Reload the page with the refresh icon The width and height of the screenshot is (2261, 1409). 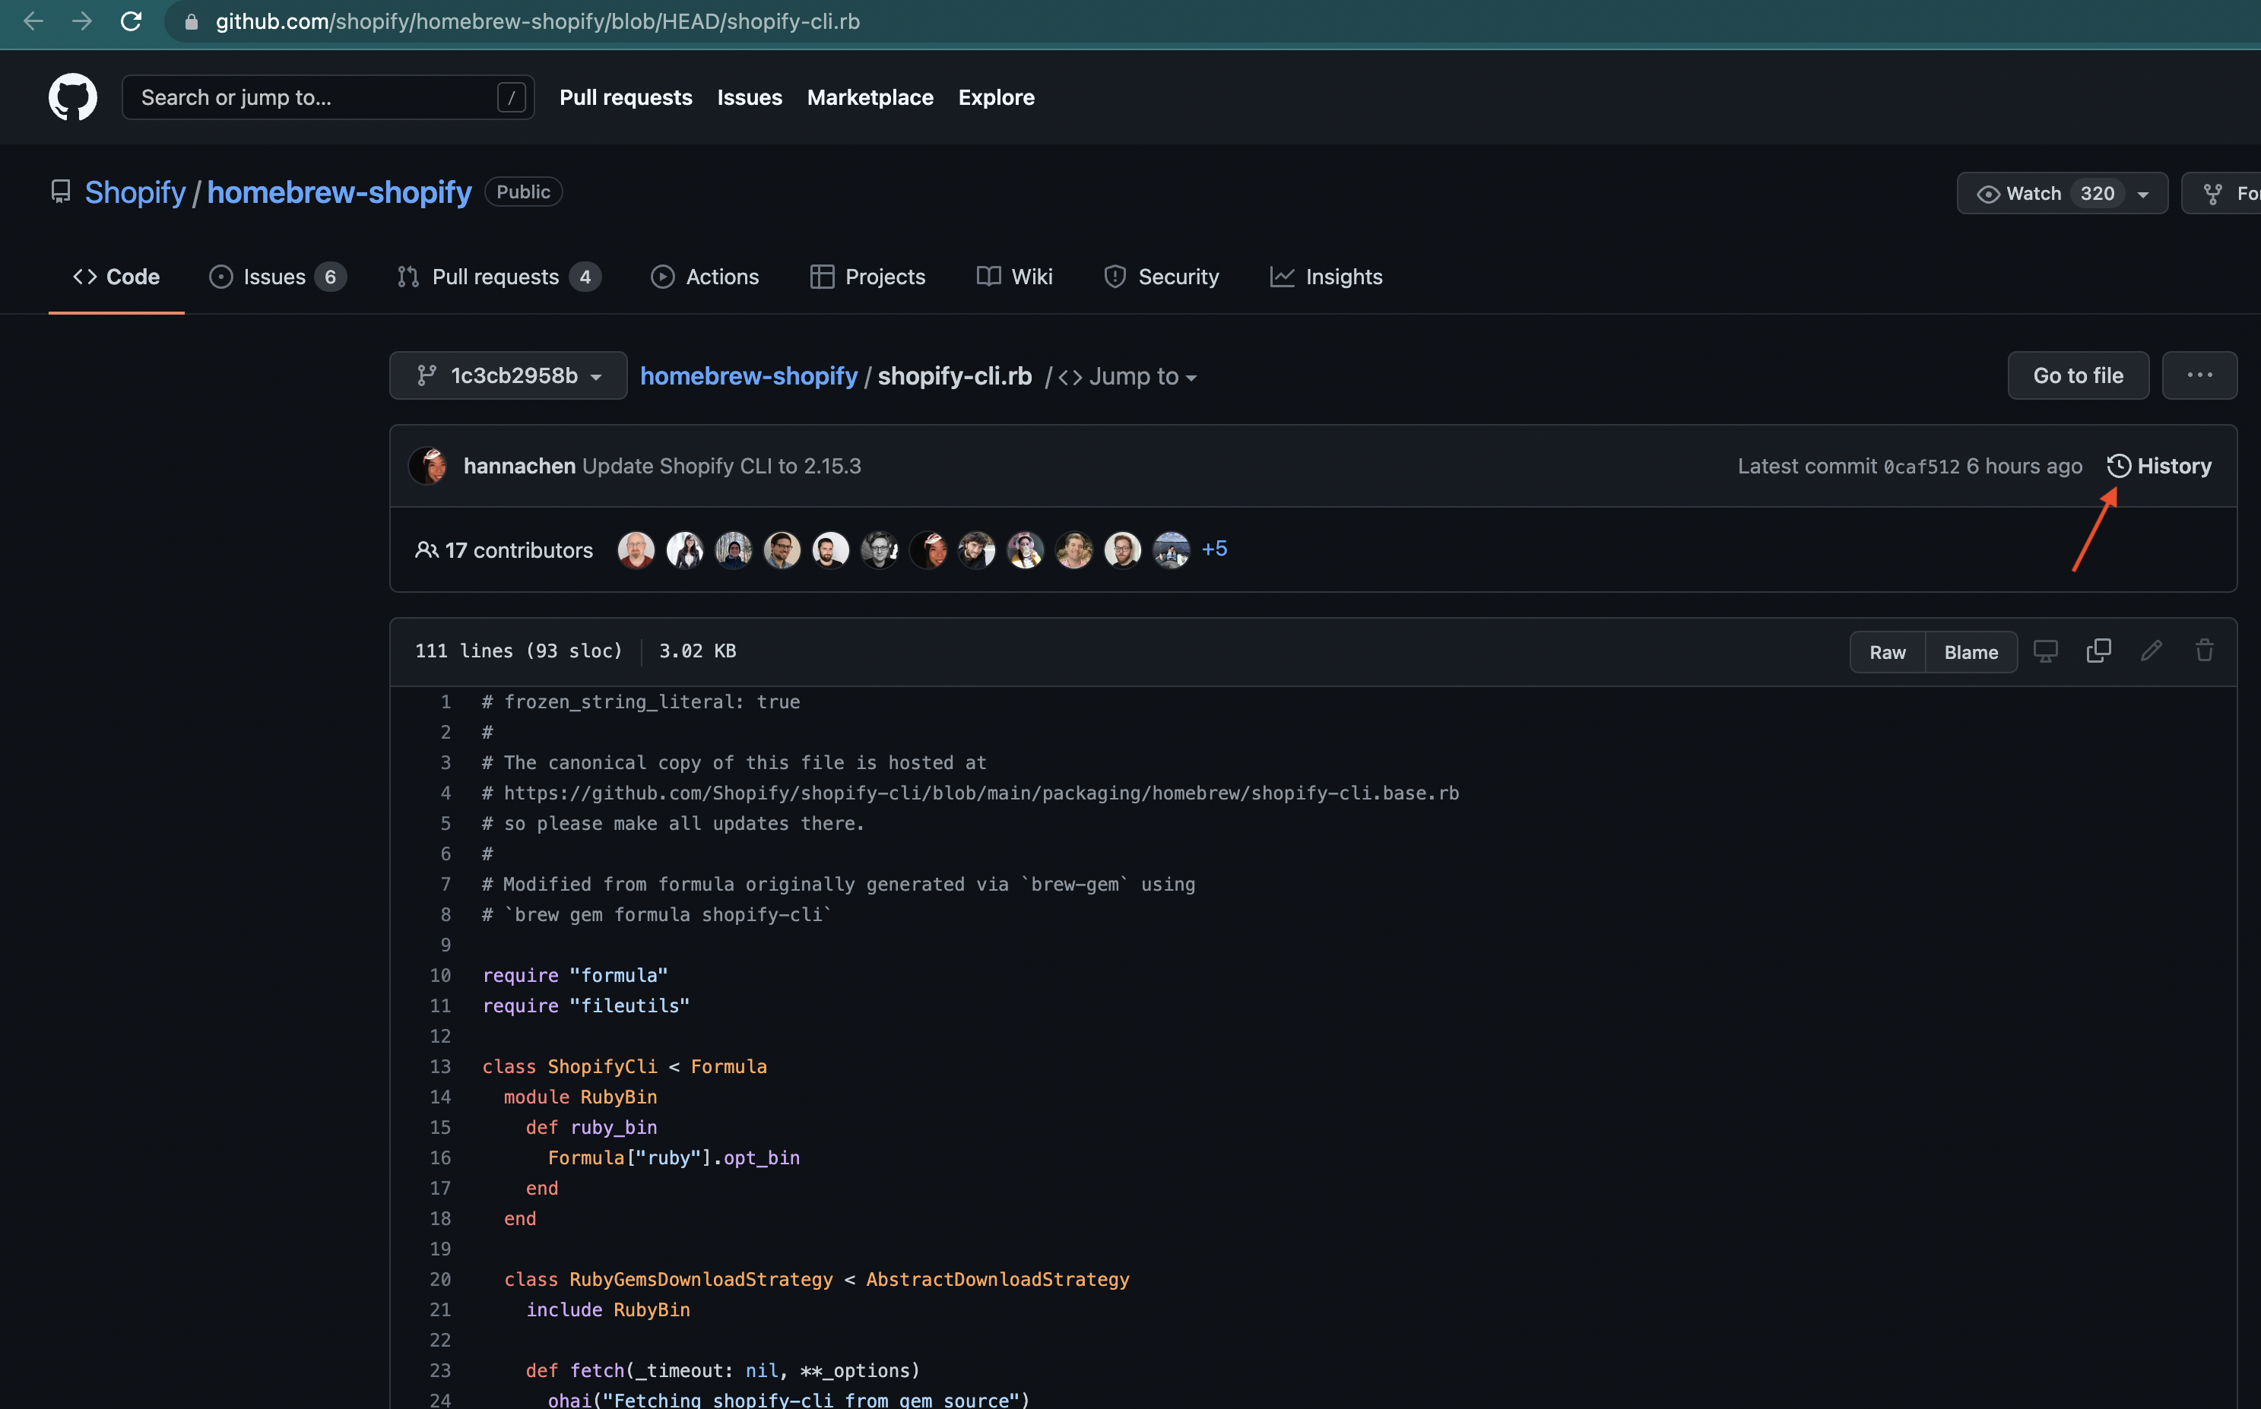click(132, 21)
